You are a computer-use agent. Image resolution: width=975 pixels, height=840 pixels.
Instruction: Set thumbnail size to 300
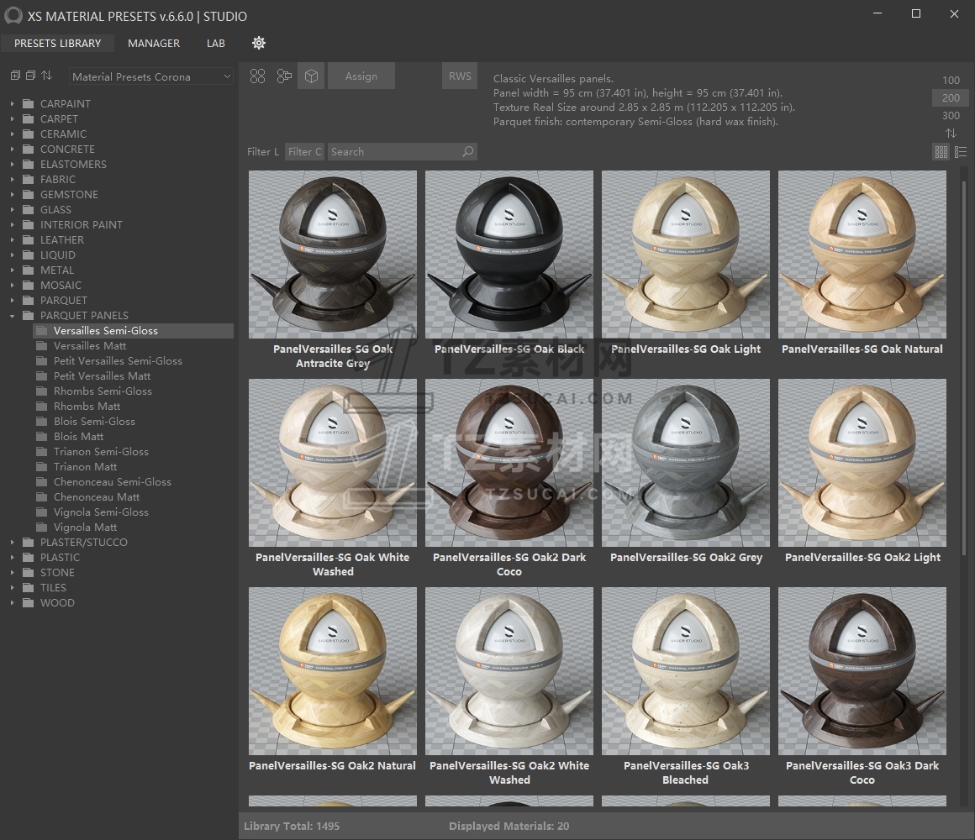pos(951,116)
